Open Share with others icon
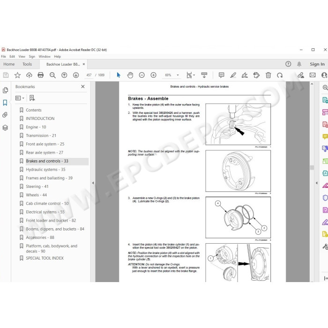The image size is (328, 328). click(301, 75)
